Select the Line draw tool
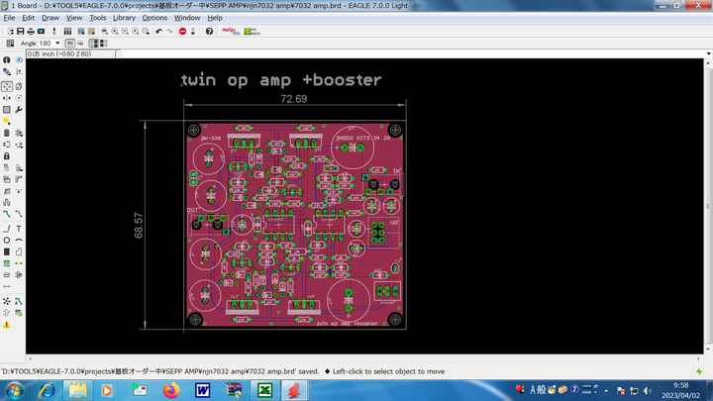Viewport: 713px width, 401px height. pyautogui.click(x=6, y=229)
